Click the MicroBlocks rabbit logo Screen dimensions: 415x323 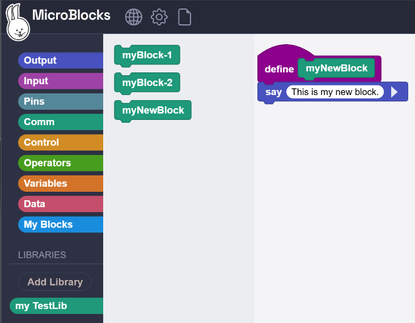pyautogui.click(x=18, y=22)
